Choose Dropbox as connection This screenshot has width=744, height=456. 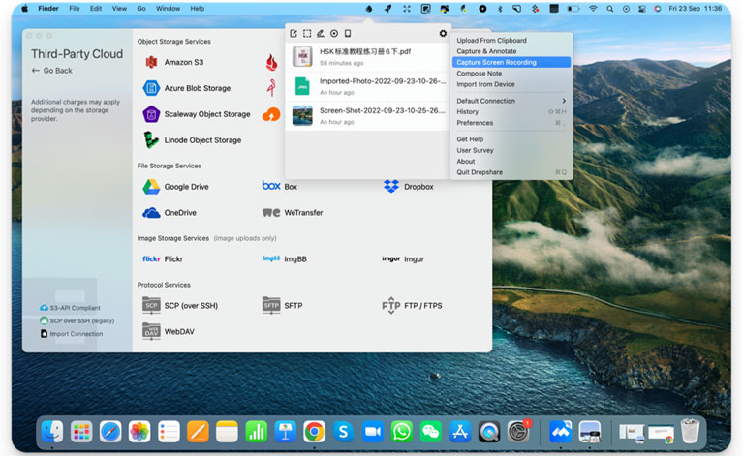pos(408,187)
